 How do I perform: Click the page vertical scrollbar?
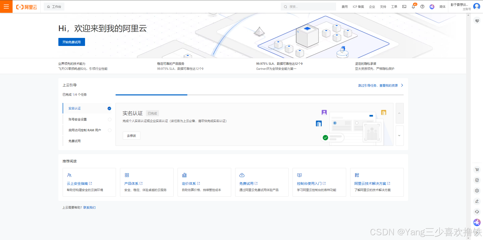tap(468, 127)
